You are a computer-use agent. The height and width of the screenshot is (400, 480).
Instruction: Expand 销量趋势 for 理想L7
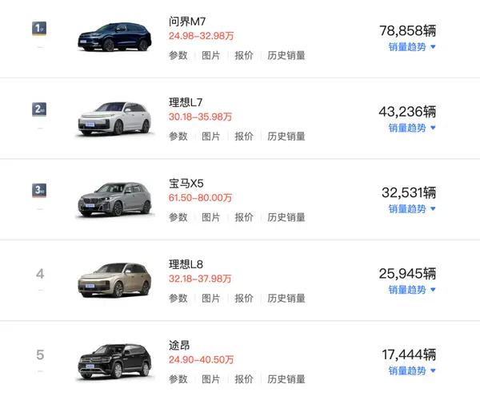coord(412,128)
